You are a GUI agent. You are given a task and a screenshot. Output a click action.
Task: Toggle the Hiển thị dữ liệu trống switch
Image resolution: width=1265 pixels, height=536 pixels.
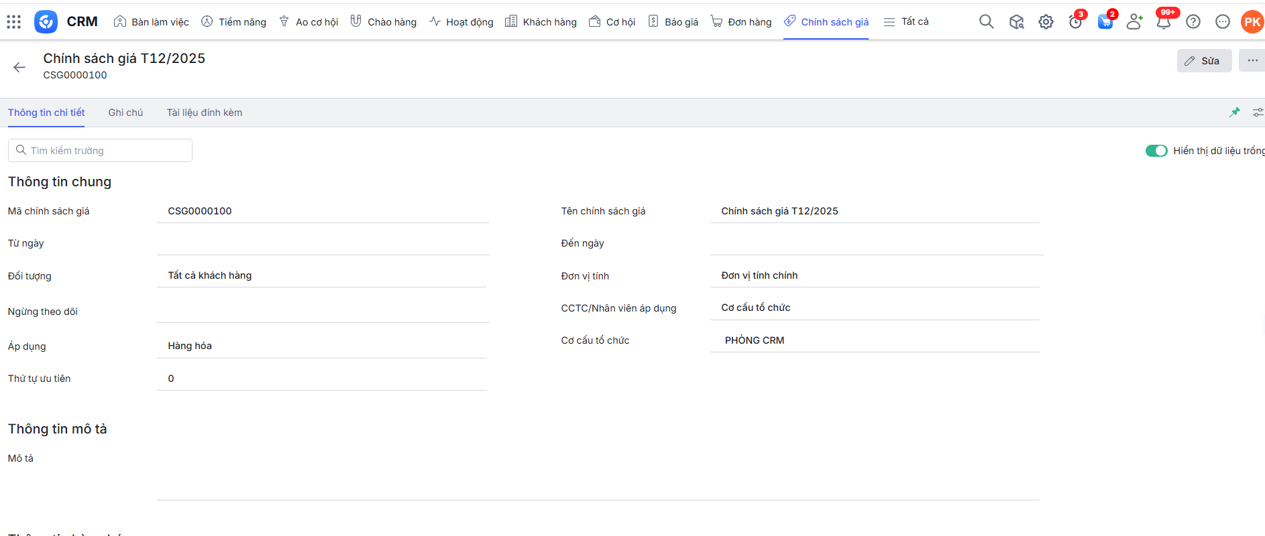[x=1156, y=151]
